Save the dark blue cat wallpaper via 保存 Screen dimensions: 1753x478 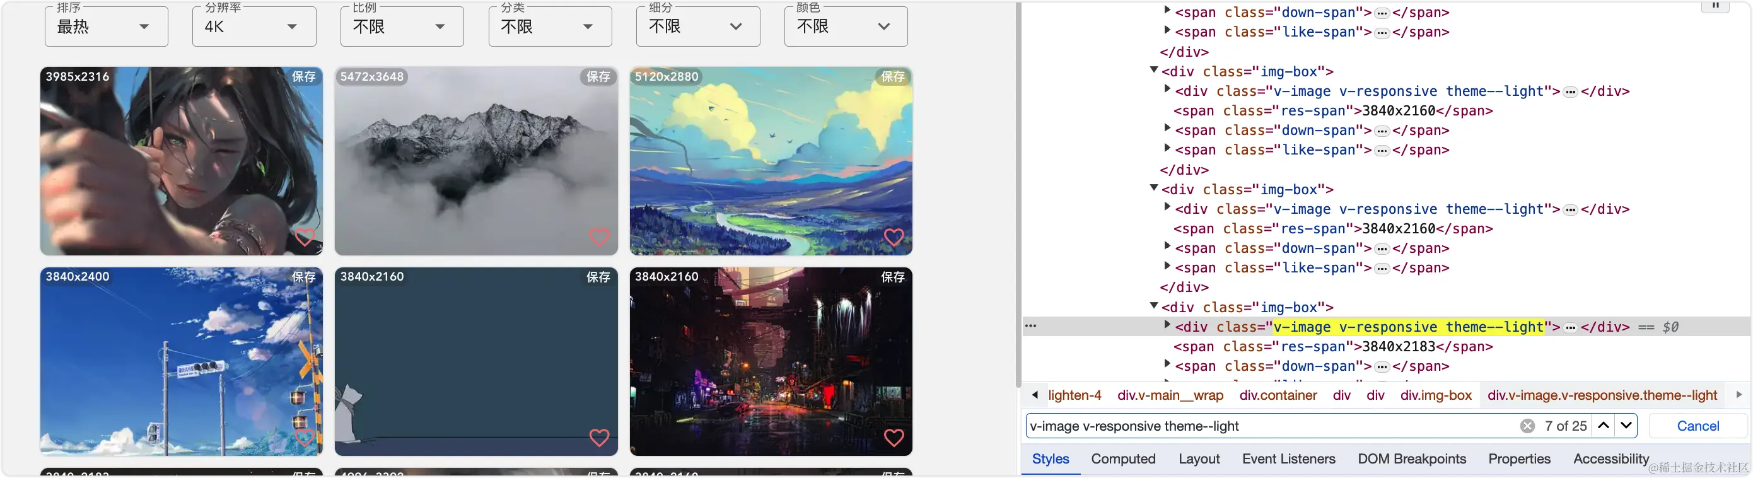[x=598, y=277]
